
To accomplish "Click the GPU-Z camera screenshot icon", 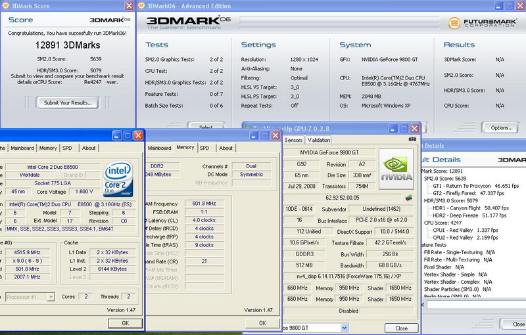I will 412,139.
